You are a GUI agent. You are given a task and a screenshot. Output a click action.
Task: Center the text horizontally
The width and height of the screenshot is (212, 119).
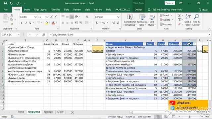[x=67, y=23]
